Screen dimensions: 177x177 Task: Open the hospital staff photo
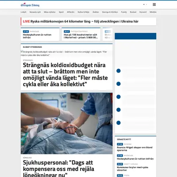[x=67, y=123]
